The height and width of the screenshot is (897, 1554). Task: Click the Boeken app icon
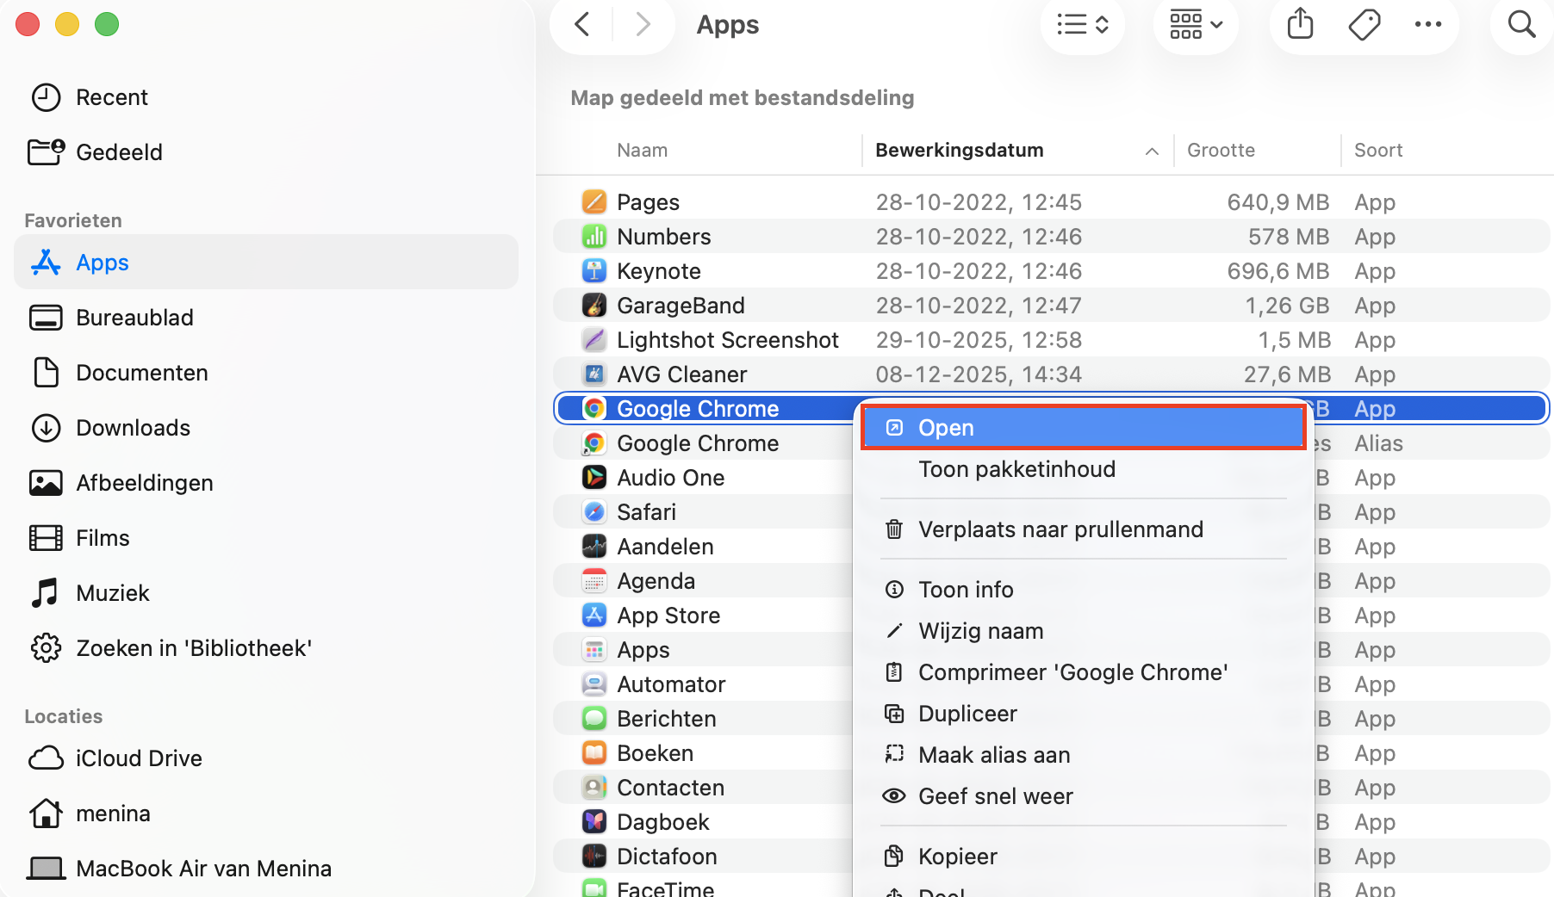(x=594, y=752)
